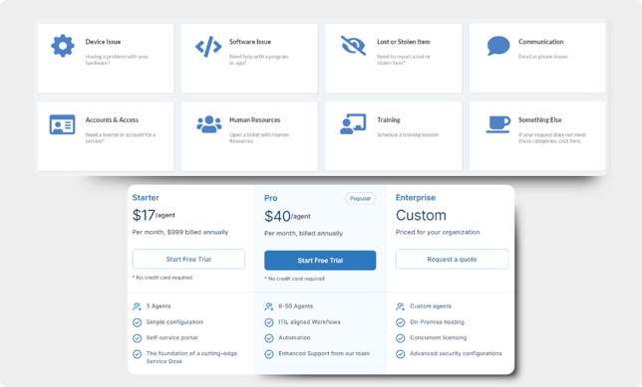Click 'Priced for your organization' text
Screen dimensions: 642x387
coord(438,232)
